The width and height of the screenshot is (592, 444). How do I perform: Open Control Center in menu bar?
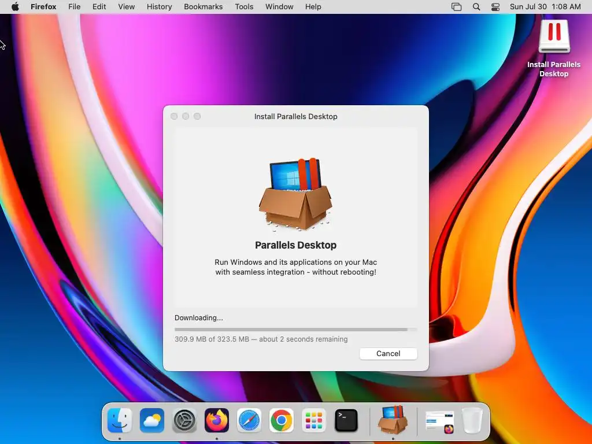495,7
